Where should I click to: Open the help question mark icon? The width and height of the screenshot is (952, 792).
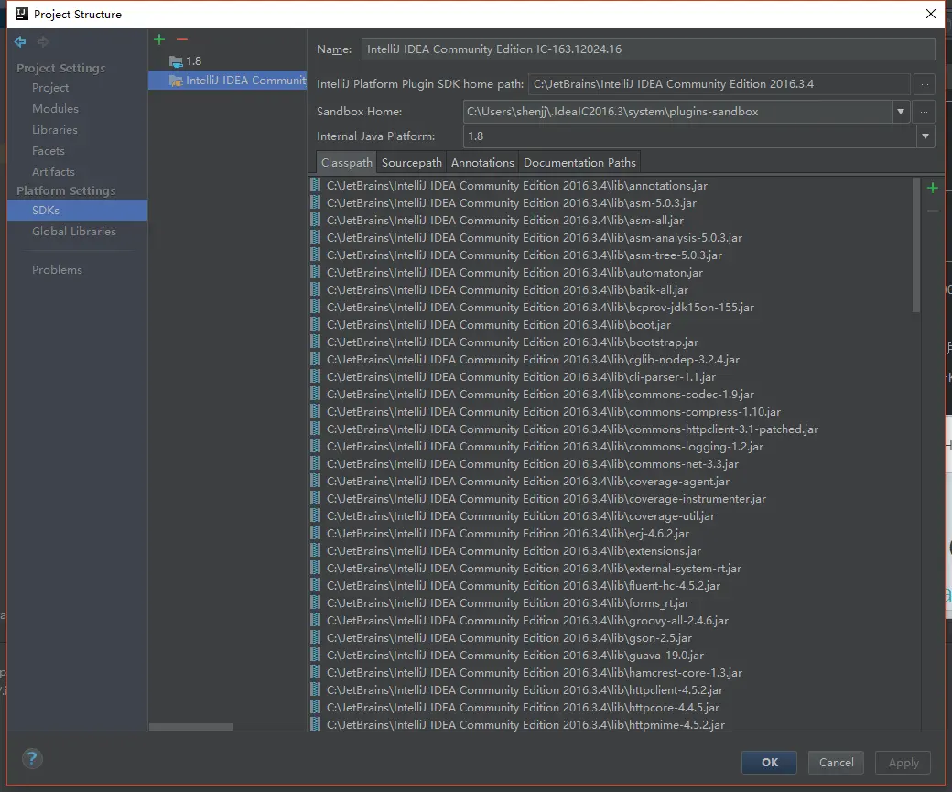pos(32,758)
